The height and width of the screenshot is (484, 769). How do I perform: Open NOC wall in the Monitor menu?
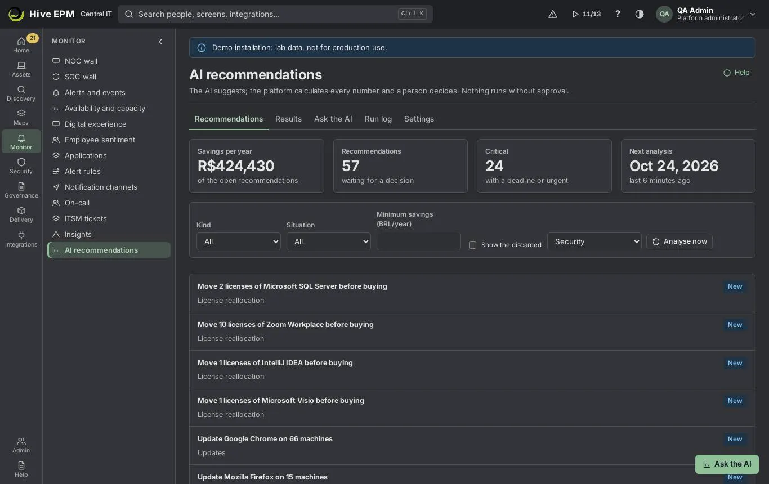[109, 61]
